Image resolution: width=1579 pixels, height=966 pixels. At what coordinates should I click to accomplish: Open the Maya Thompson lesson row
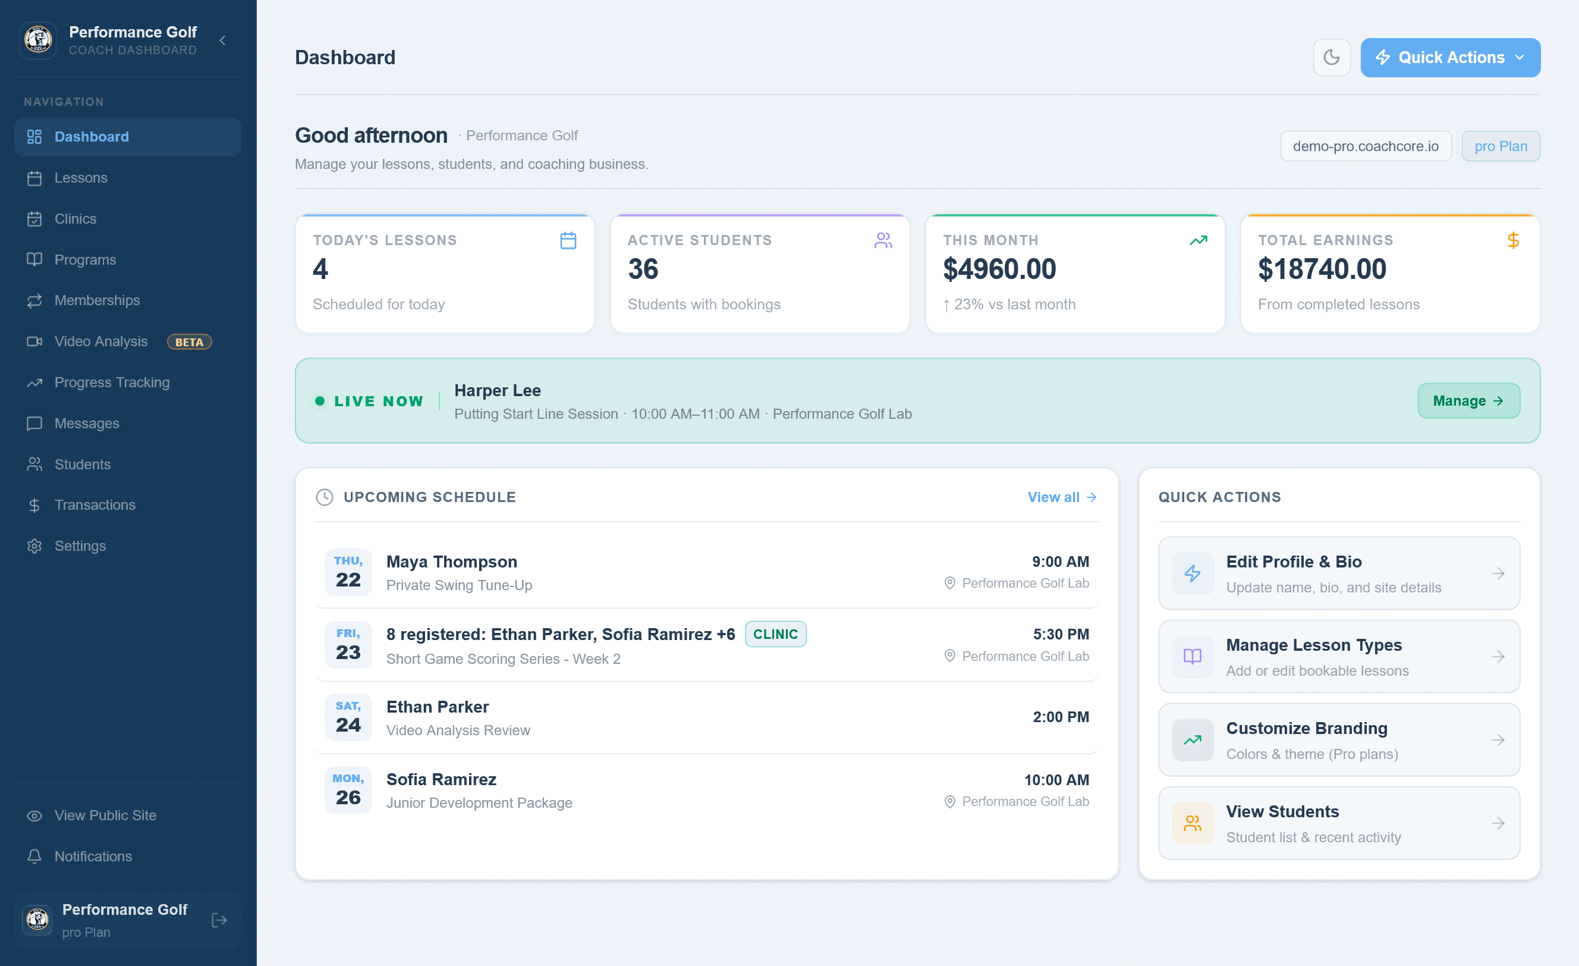click(x=706, y=572)
